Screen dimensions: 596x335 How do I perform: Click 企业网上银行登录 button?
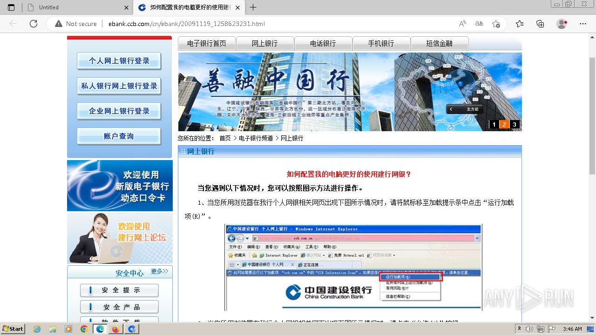click(119, 111)
